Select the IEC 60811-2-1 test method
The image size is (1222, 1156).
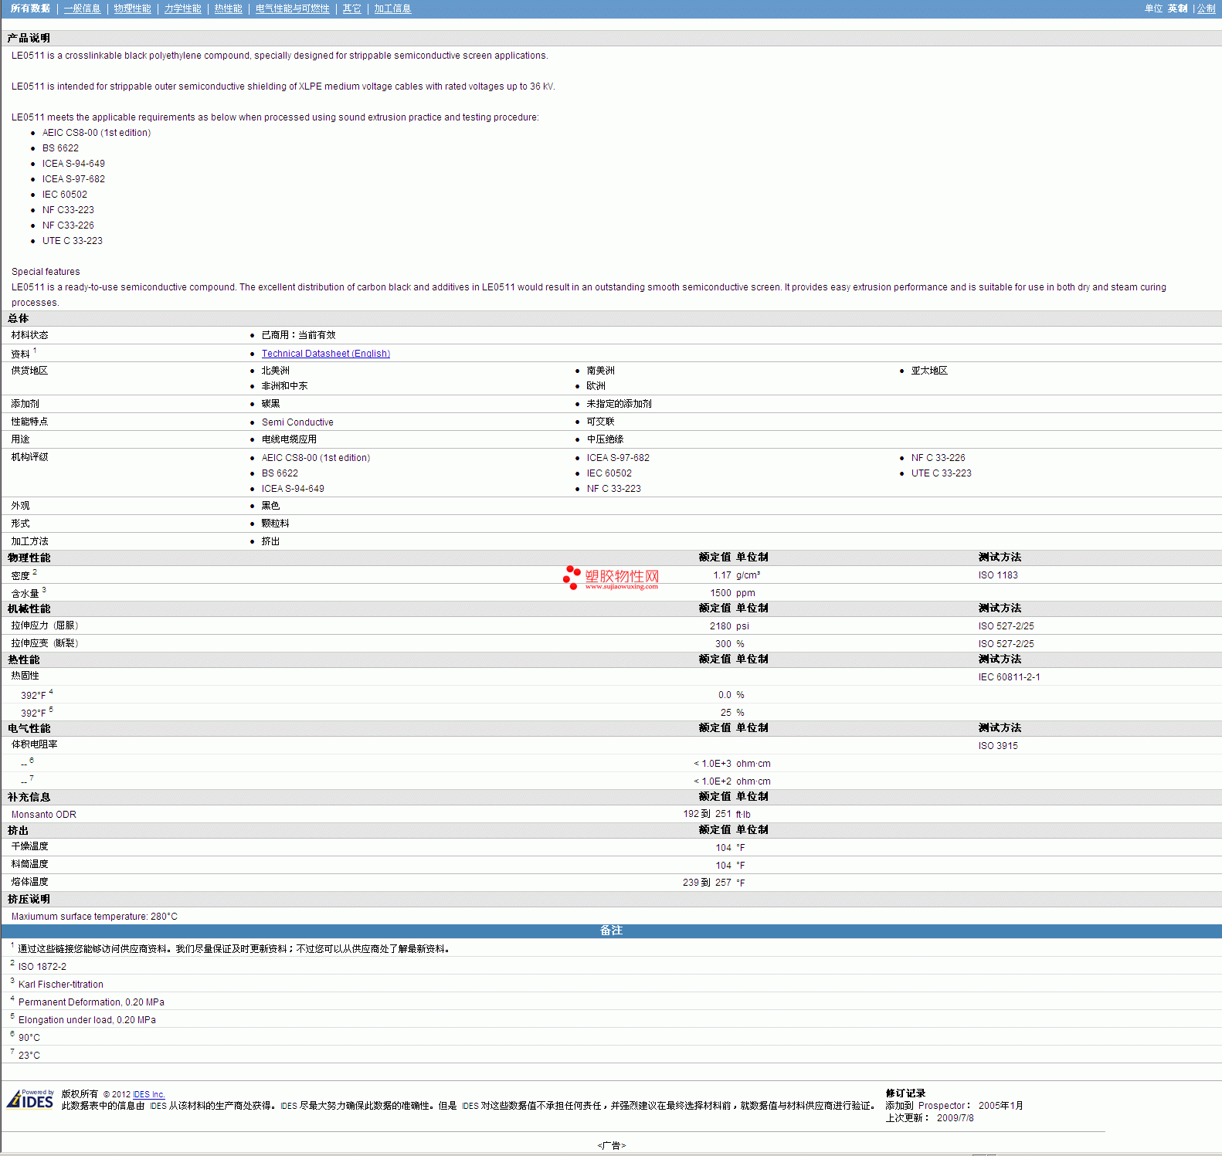pyautogui.click(x=1009, y=677)
